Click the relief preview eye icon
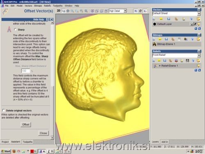This screenshot has height=154, width=205. [x=176, y=61]
